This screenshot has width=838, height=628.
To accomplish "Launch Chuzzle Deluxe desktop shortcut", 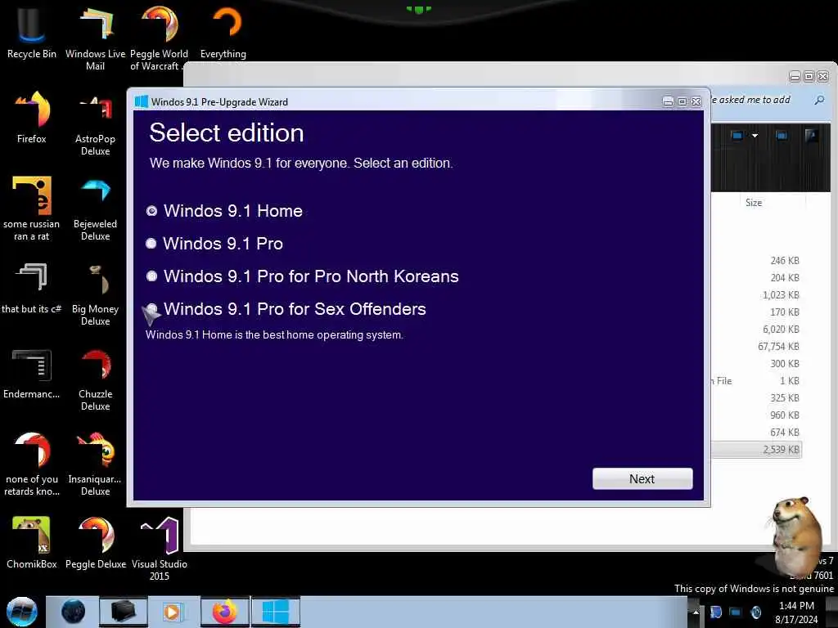I will coord(95,379).
